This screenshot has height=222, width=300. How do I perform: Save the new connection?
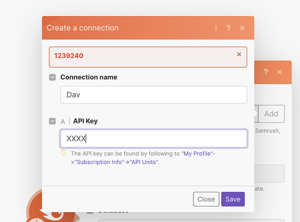232,199
